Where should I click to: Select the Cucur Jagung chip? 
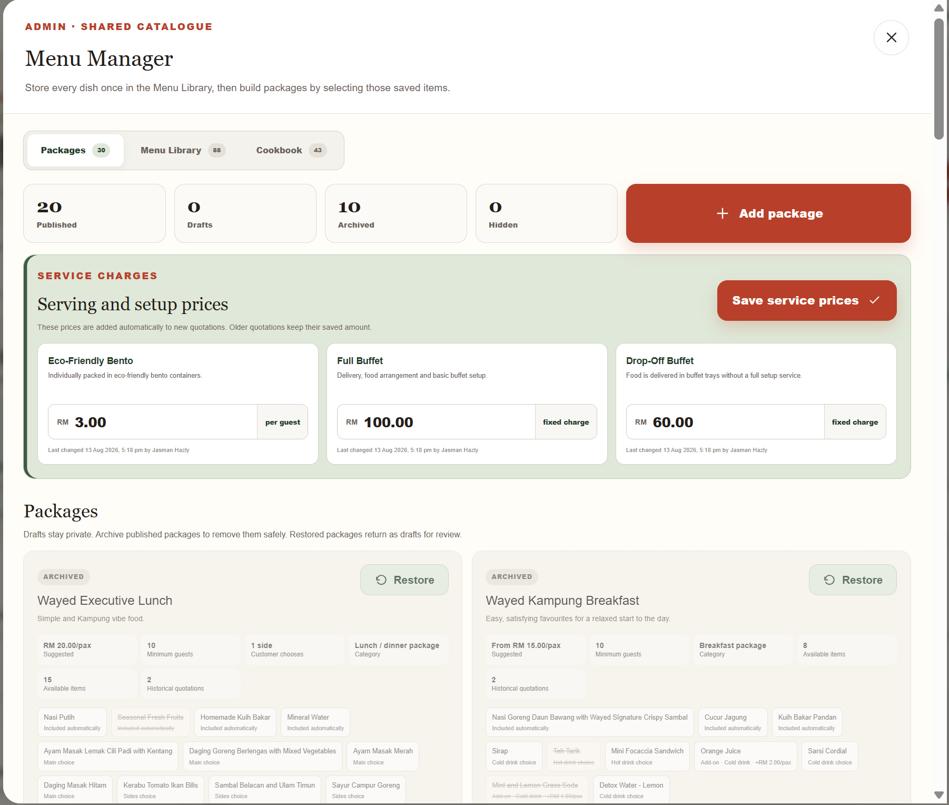(733, 722)
